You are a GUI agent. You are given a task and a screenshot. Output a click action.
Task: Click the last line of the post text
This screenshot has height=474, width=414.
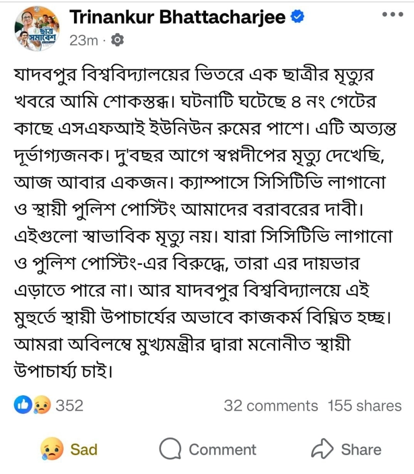click(x=61, y=369)
